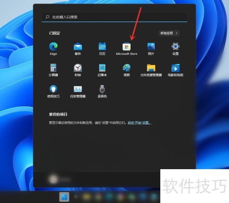Follow the 启动开始设置 link
The width and height of the screenshot is (229, 203).
pos(139,123)
